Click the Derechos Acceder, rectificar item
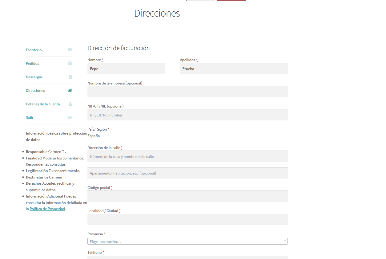The width and height of the screenshot is (386, 259). 50,186
